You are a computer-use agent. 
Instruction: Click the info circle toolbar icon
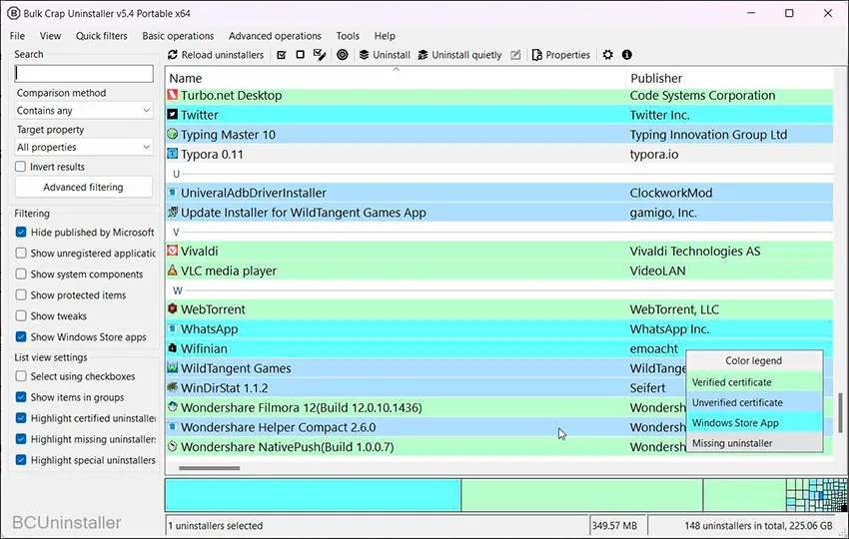[x=627, y=55]
